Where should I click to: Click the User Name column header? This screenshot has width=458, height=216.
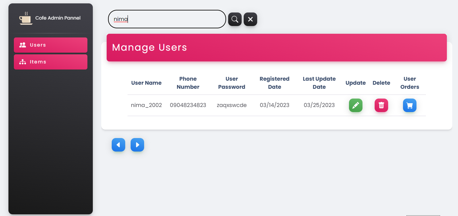pos(146,83)
